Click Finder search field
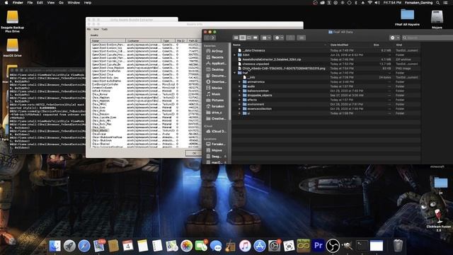This screenshot has width=453, height=255. (x=428, y=38)
